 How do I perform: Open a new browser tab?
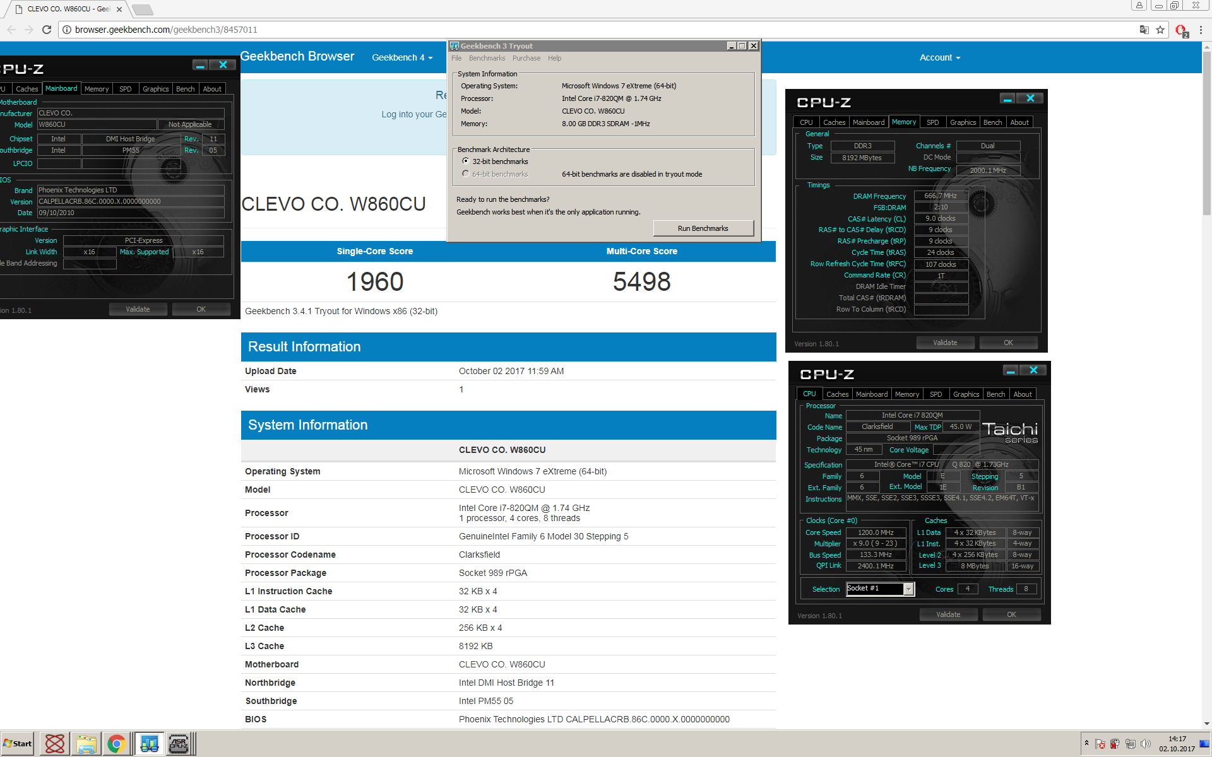click(143, 9)
